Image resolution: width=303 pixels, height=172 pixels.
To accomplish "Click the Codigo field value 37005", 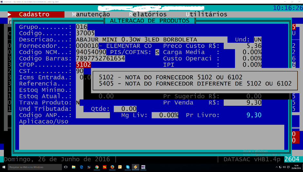I will [85, 33].
